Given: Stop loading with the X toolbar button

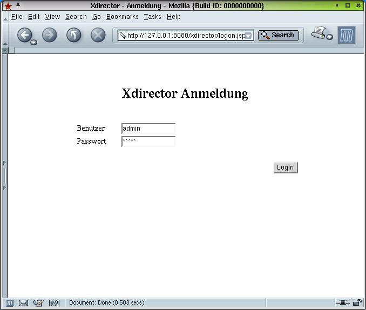Looking at the screenshot, I should coord(98,35).
